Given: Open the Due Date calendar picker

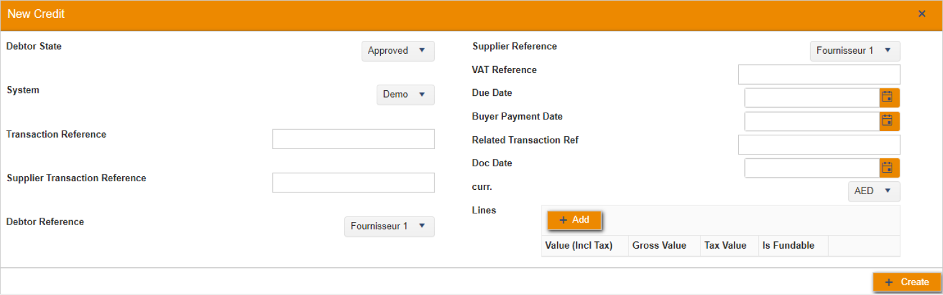Looking at the screenshot, I should click(x=889, y=98).
